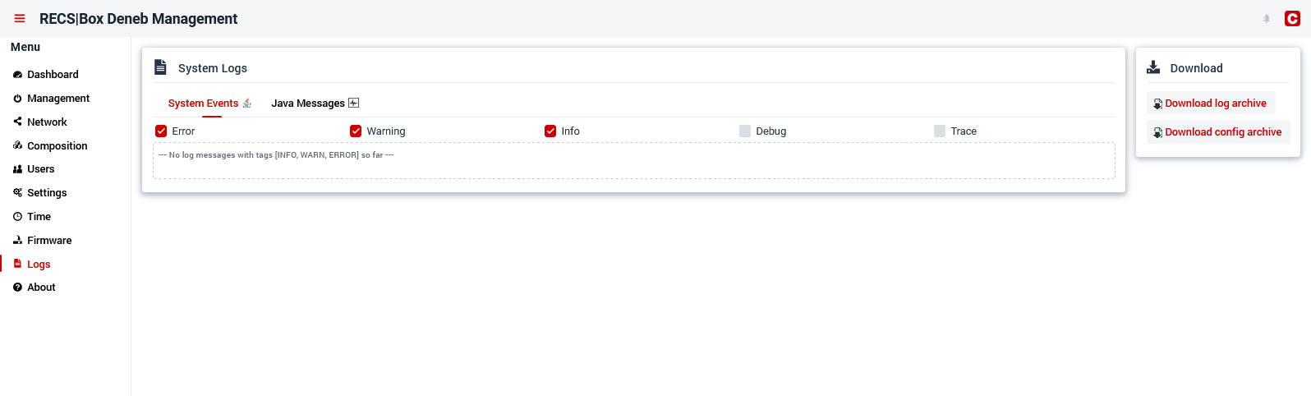Click the Download panel header icon

(x=1153, y=67)
